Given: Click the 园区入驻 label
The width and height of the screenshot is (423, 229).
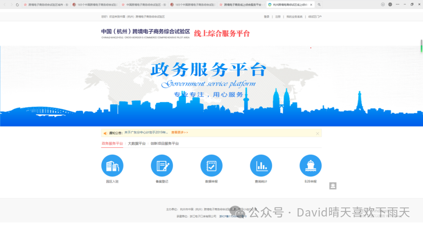Looking at the screenshot, I should pos(112,182).
